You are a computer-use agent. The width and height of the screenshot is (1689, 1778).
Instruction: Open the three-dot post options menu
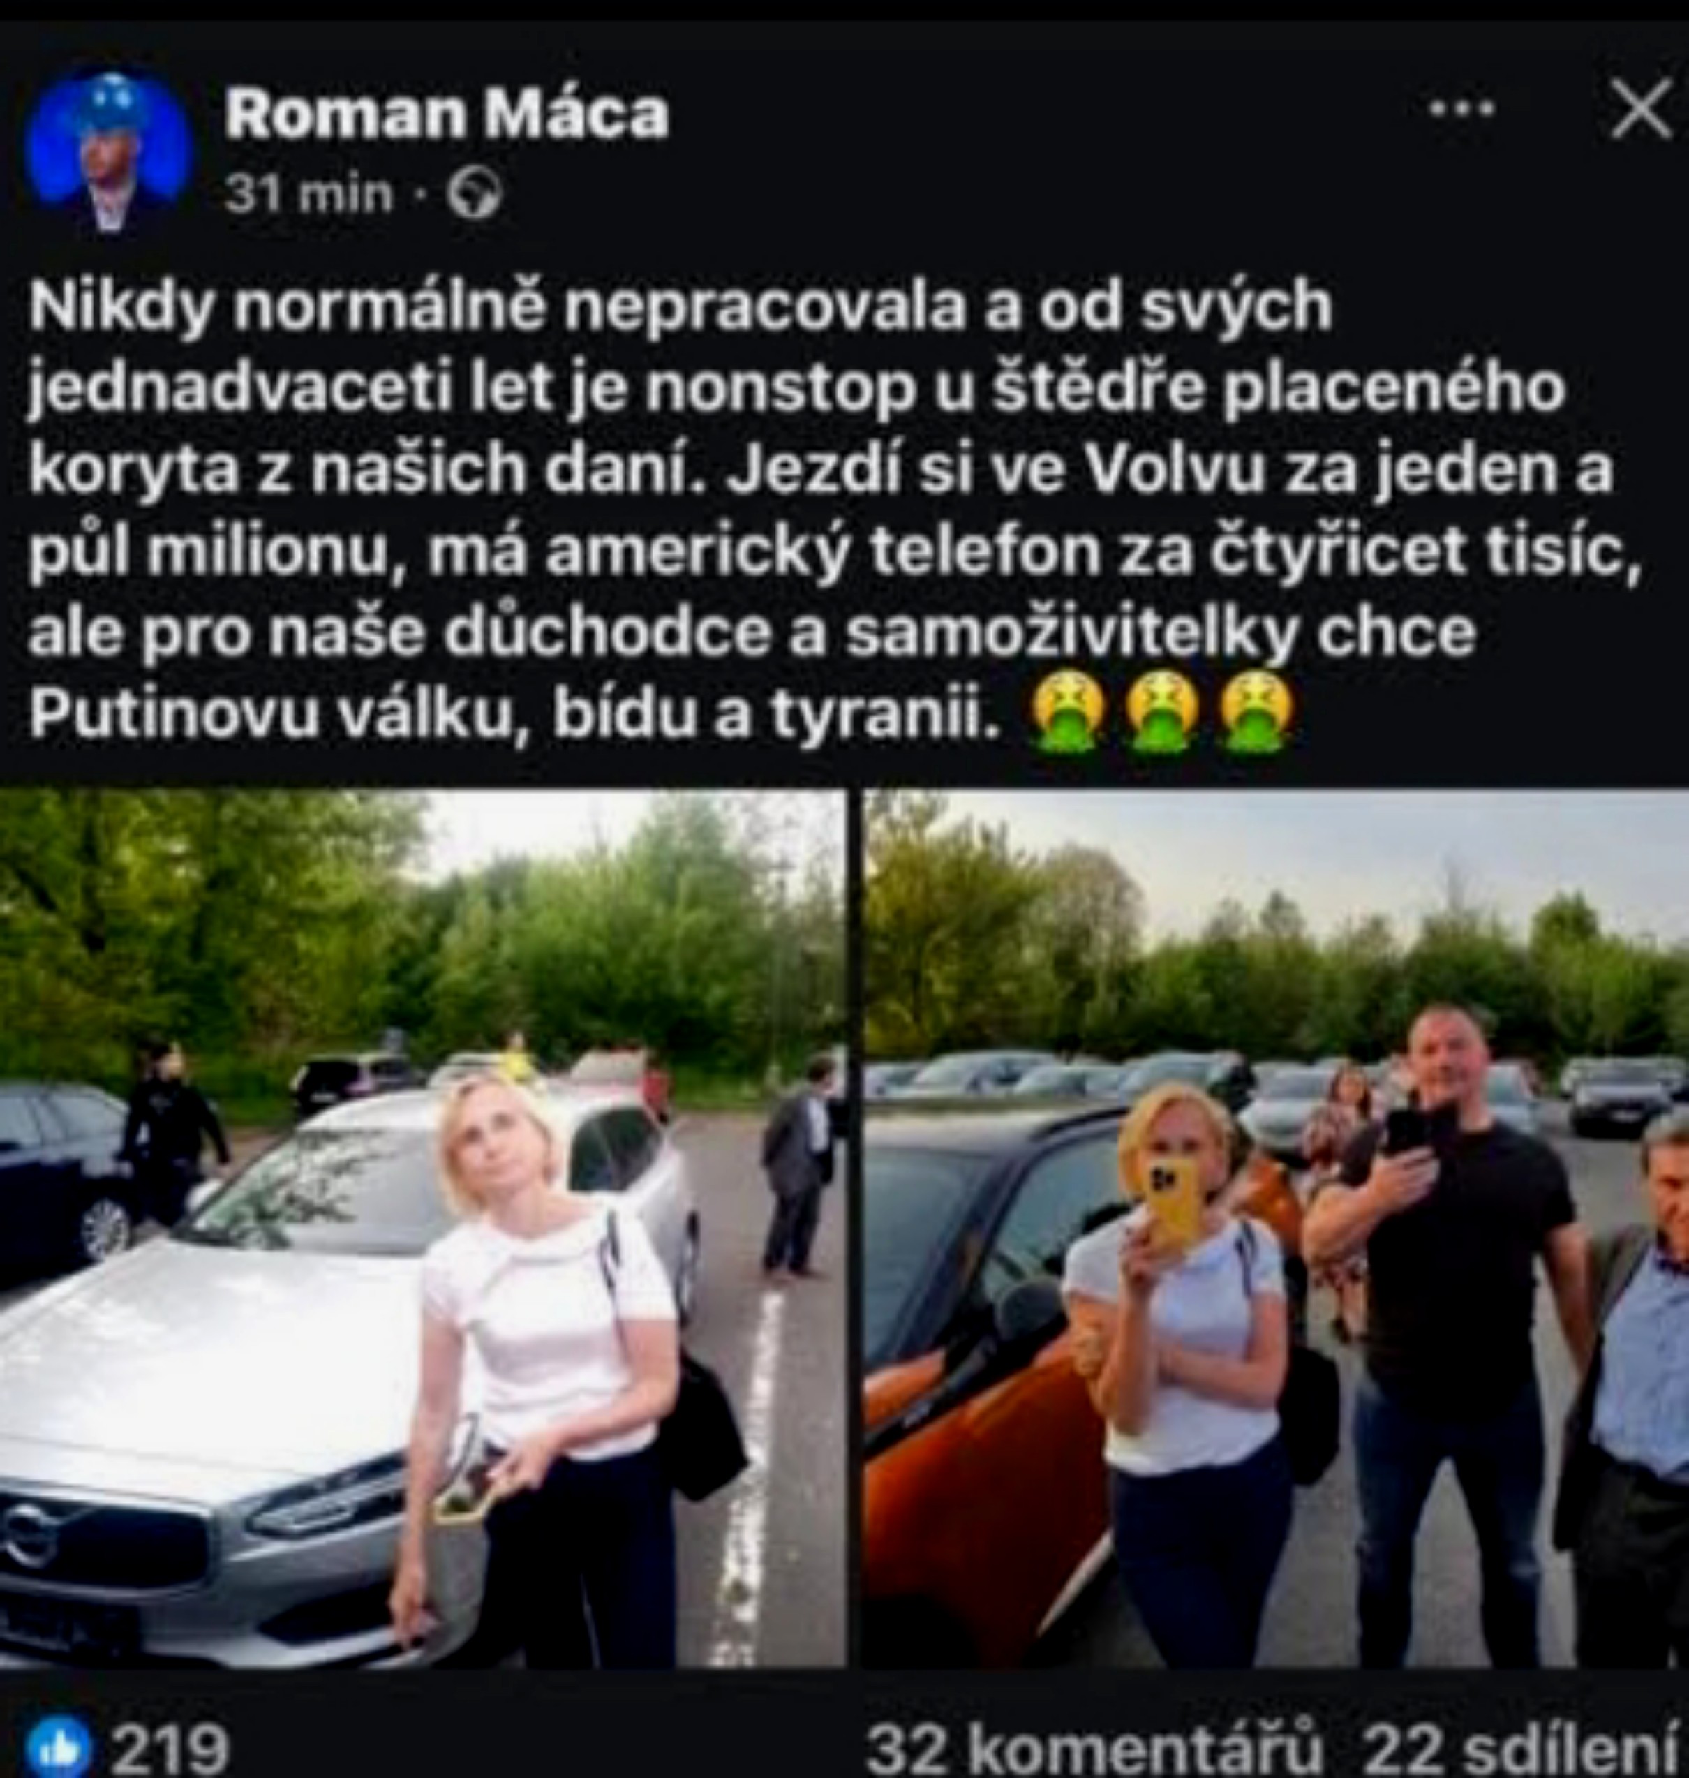[1462, 109]
